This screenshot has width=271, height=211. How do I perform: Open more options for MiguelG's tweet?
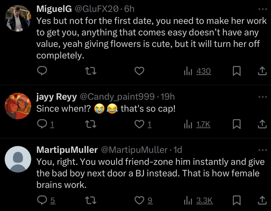coord(261,9)
